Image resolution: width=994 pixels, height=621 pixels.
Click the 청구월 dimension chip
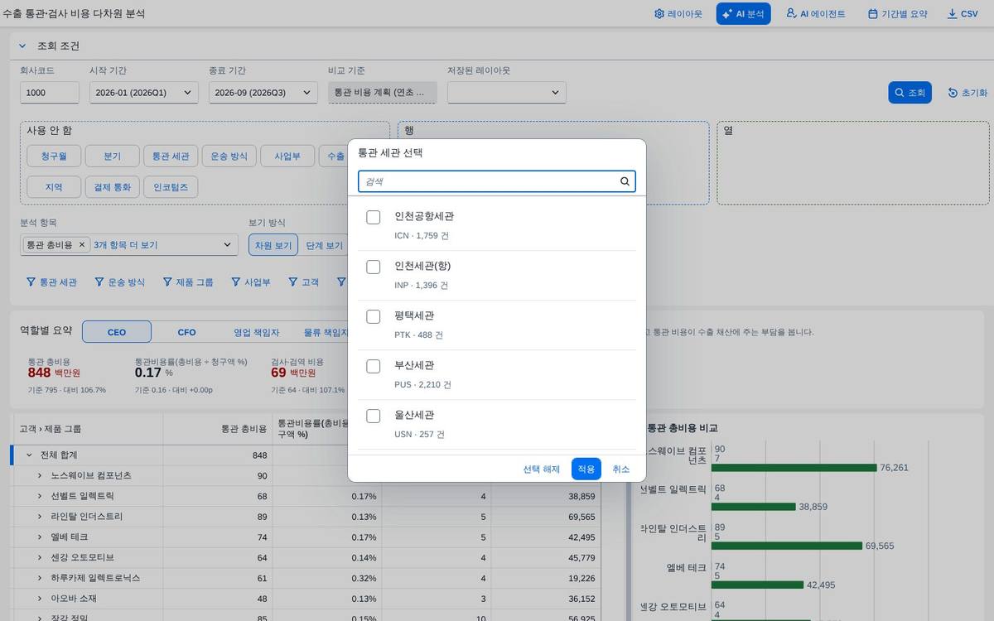click(54, 156)
